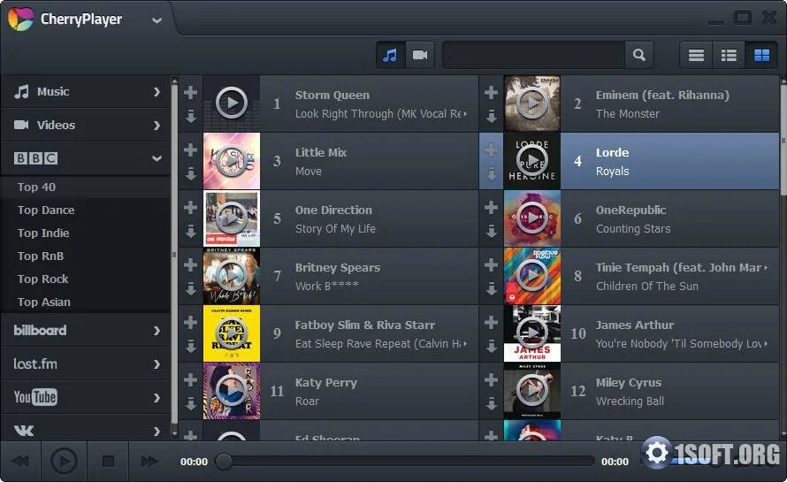Open the Top Dance chart
This screenshot has width=787, height=482.
[x=85, y=210]
